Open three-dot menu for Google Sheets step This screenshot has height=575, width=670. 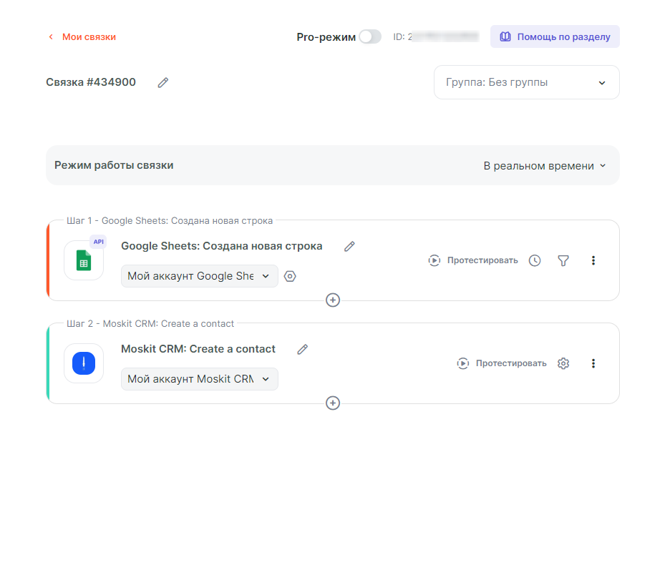[593, 260]
